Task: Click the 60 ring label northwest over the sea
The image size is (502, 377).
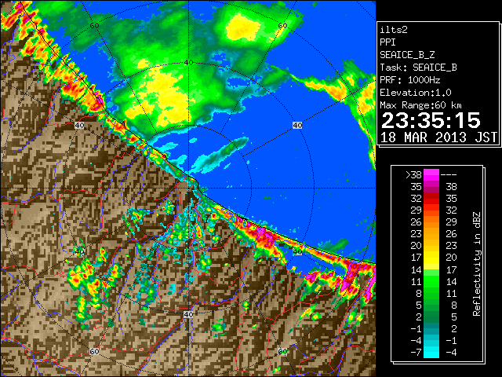Action: (x=94, y=26)
